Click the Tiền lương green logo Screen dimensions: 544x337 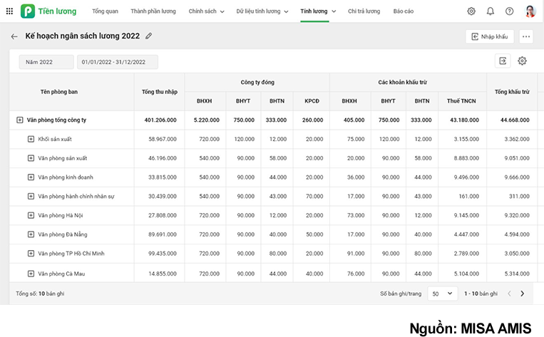pos(28,11)
